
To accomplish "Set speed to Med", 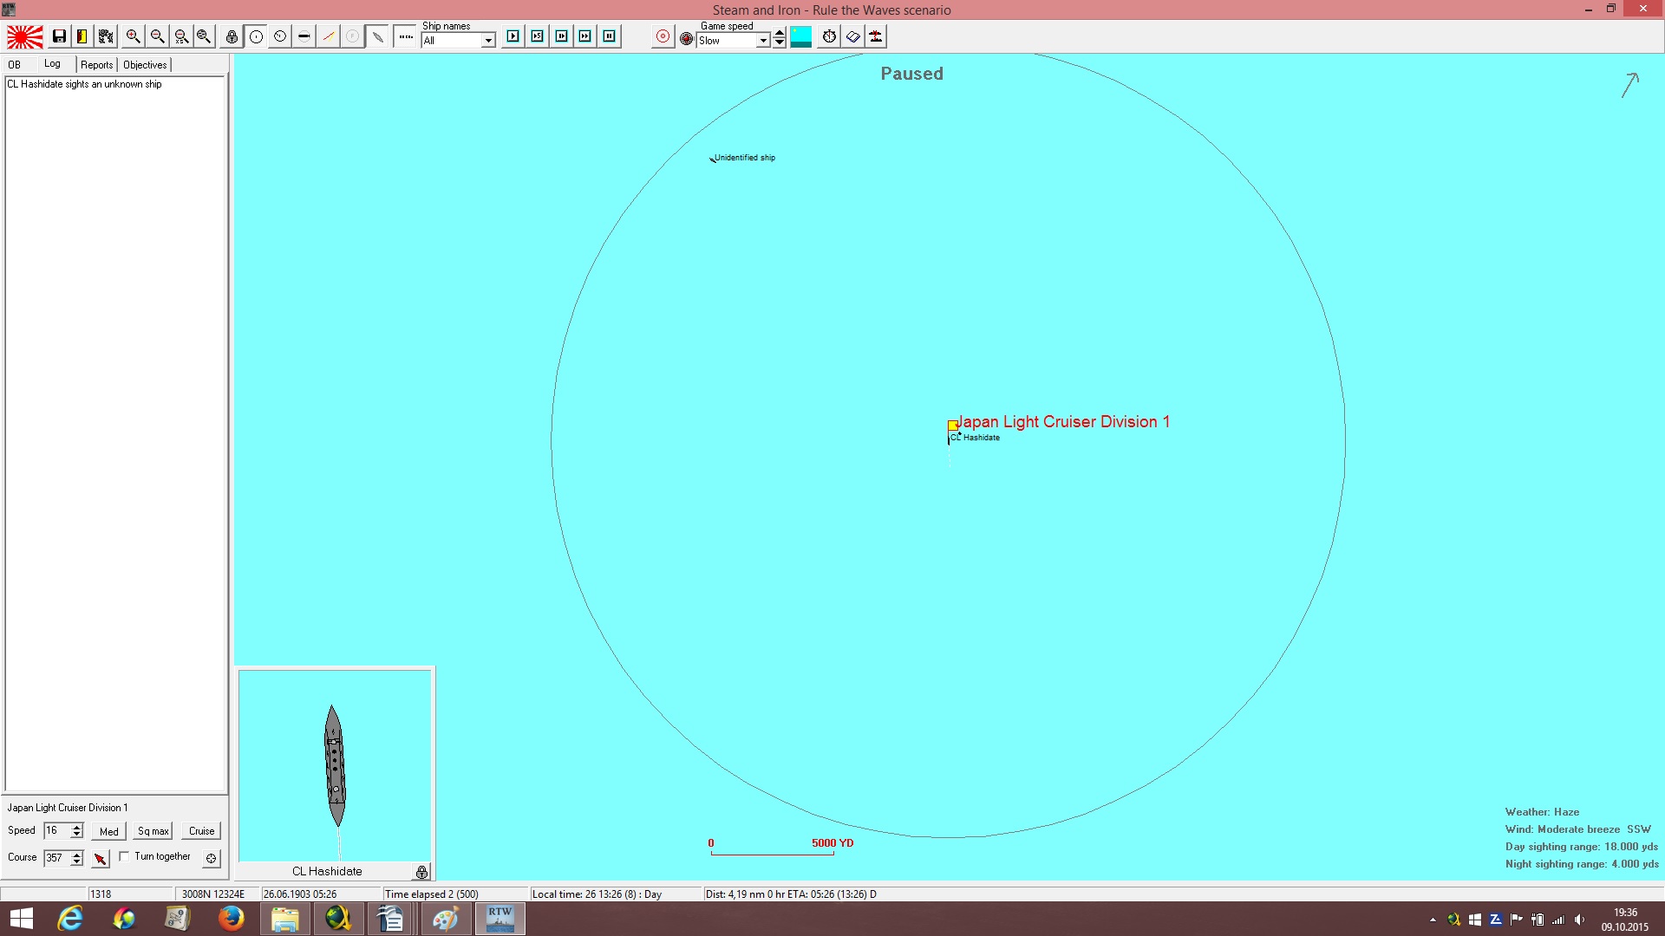I will pos(109,831).
